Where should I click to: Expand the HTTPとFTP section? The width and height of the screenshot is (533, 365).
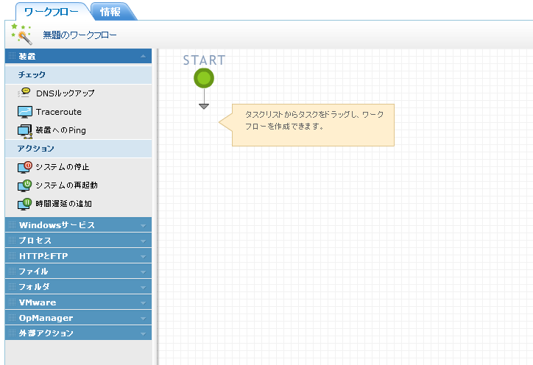click(143, 256)
